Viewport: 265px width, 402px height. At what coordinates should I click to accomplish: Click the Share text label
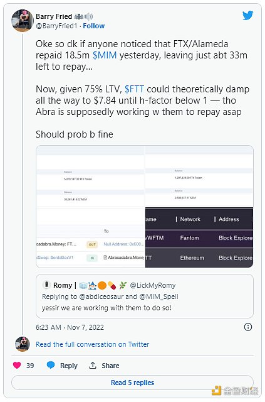click(x=110, y=366)
